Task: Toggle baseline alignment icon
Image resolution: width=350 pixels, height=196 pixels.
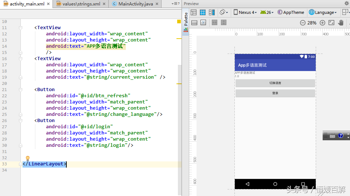Action: pos(203,23)
